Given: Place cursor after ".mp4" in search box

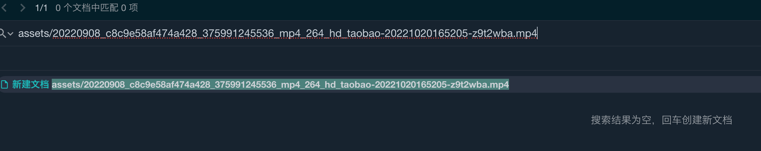Looking at the screenshot, I should coord(537,33).
